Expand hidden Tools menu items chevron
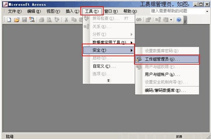 [x=109, y=80]
